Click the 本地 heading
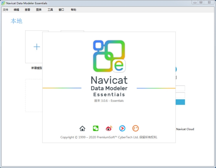The width and height of the screenshot is (216, 168). coord(16,21)
